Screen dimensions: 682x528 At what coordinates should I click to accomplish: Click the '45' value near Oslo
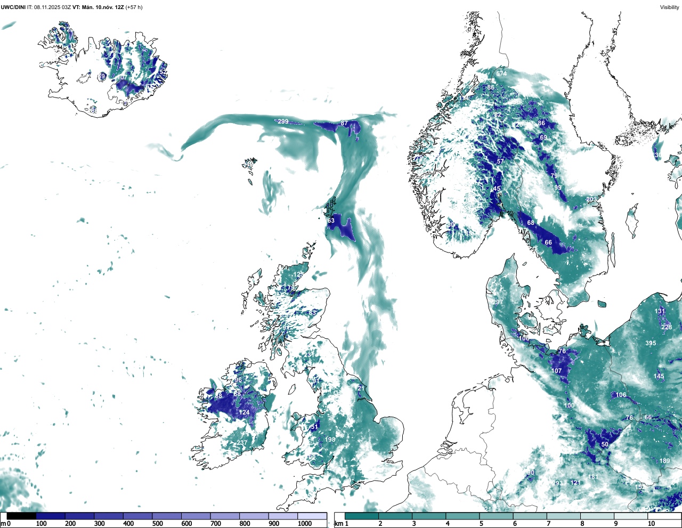pyautogui.click(x=497, y=189)
